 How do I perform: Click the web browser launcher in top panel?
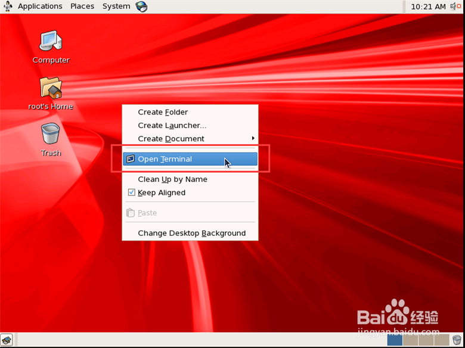(x=142, y=6)
